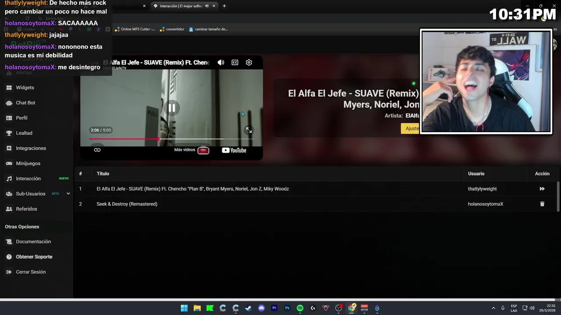Click the Lealtad trophy icon
Viewport: 561px width, 315px height.
pos(9,133)
